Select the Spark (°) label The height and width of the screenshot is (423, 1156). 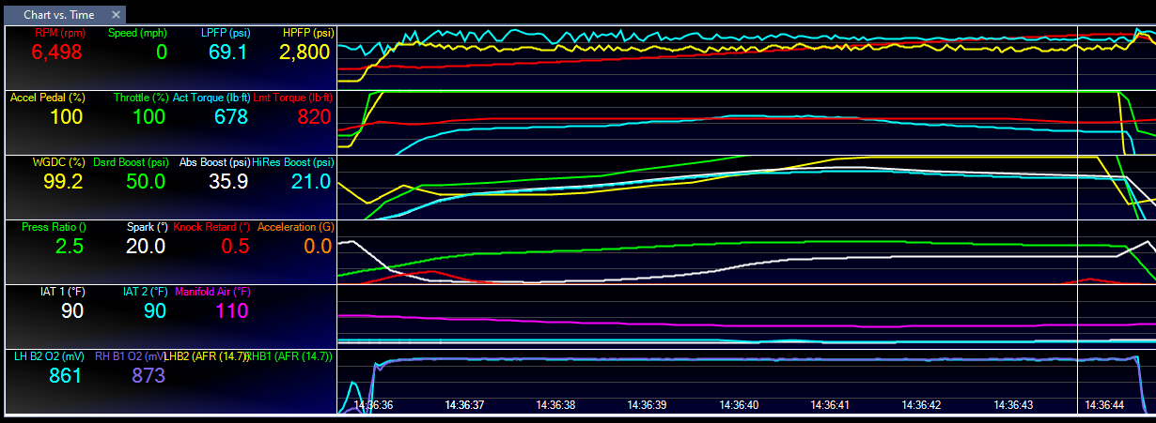click(x=148, y=227)
